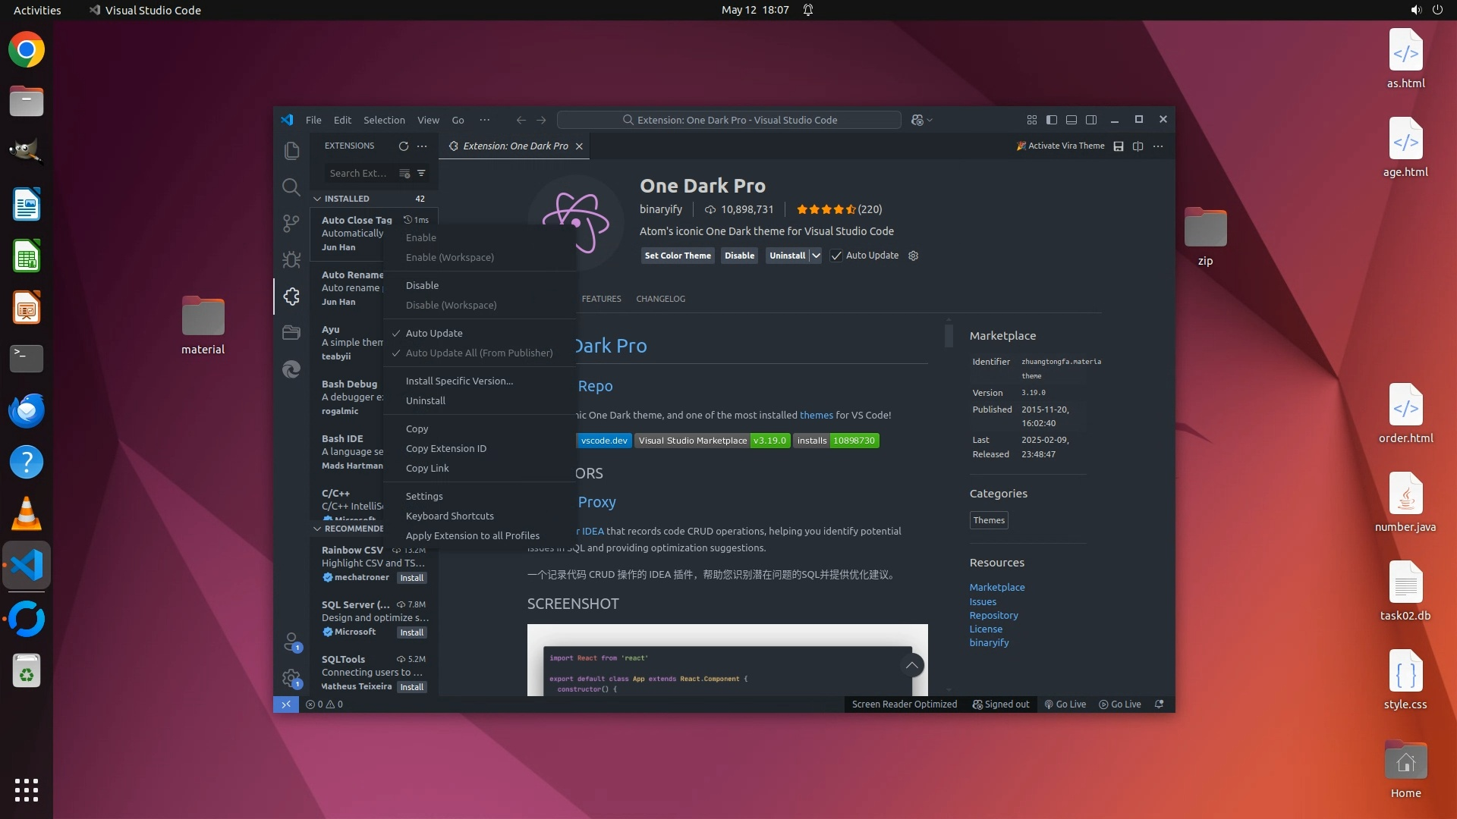Switch to the CHANGELOG tab
Image resolution: width=1457 pixels, height=819 pixels.
click(x=660, y=299)
